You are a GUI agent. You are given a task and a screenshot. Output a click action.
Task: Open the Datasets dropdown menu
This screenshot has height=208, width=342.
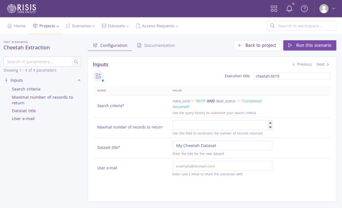[x=115, y=26]
